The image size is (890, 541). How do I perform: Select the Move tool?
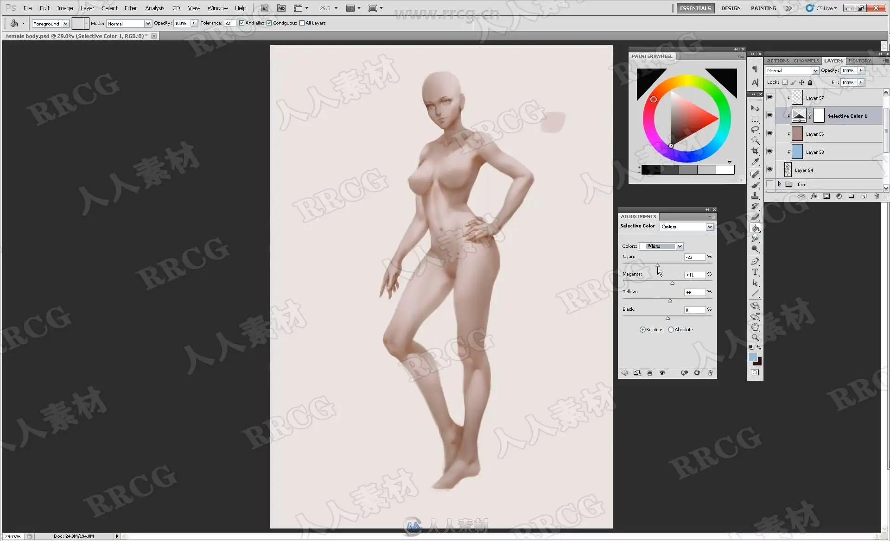pos(755,108)
